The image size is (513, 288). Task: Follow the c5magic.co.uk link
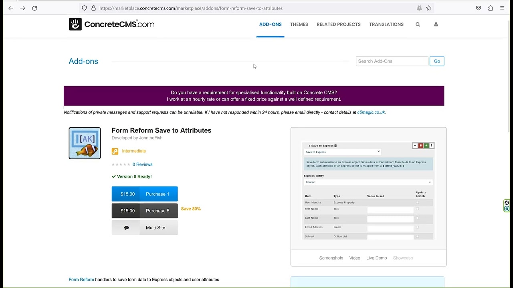point(371,112)
